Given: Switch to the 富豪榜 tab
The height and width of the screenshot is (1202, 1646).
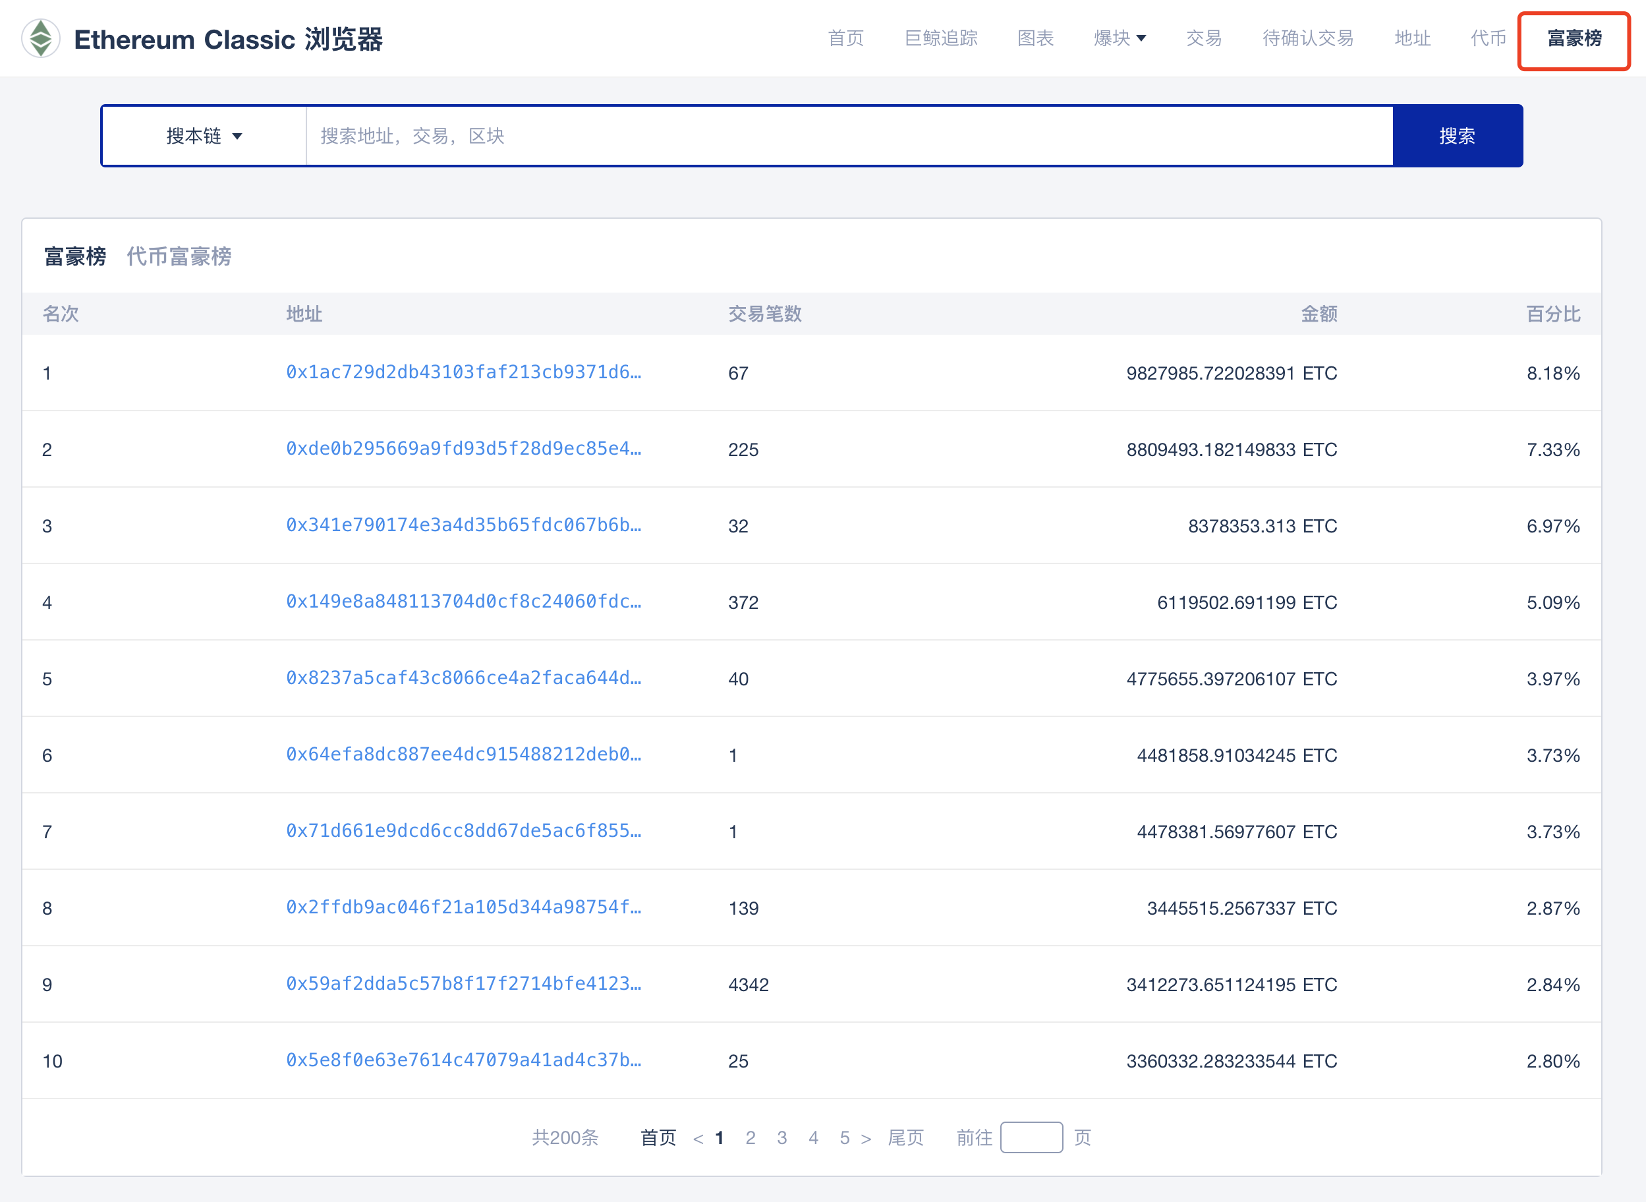Looking at the screenshot, I should (75, 256).
